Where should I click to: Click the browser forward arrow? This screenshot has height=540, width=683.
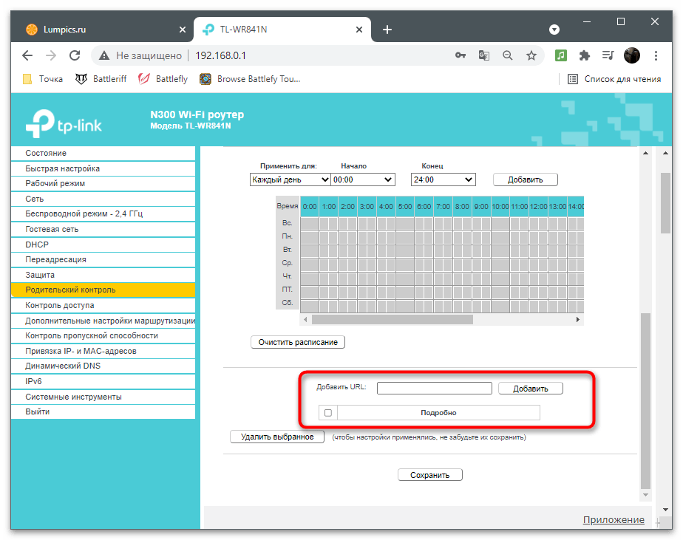51,55
